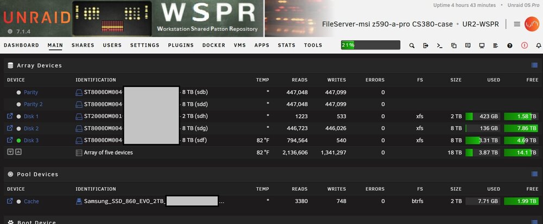This screenshot has height=224, width=543.
Task: Click the logout icon in top toolbar
Action: click(426, 46)
